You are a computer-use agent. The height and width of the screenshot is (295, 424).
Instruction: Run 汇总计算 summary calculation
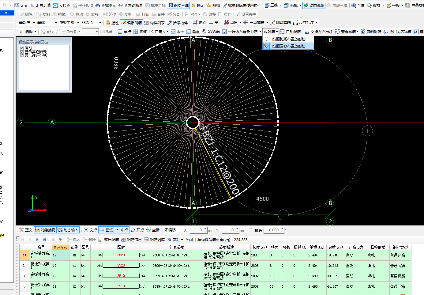click(41, 5)
